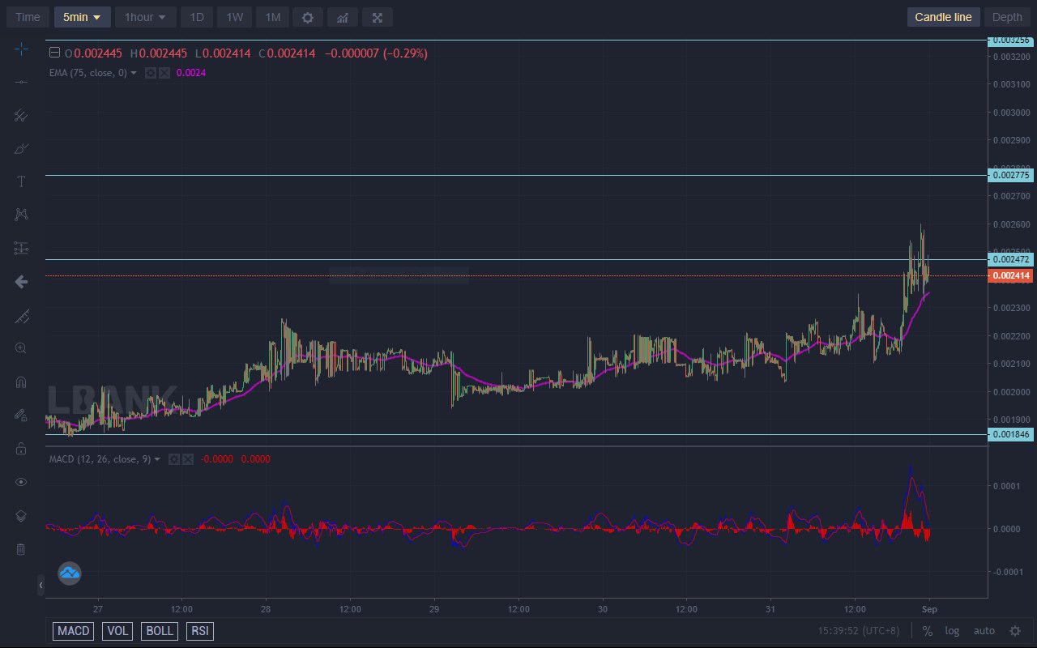The height and width of the screenshot is (648, 1037).
Task: Collapse the left drawing toolbar
Action: coord(41,585)
